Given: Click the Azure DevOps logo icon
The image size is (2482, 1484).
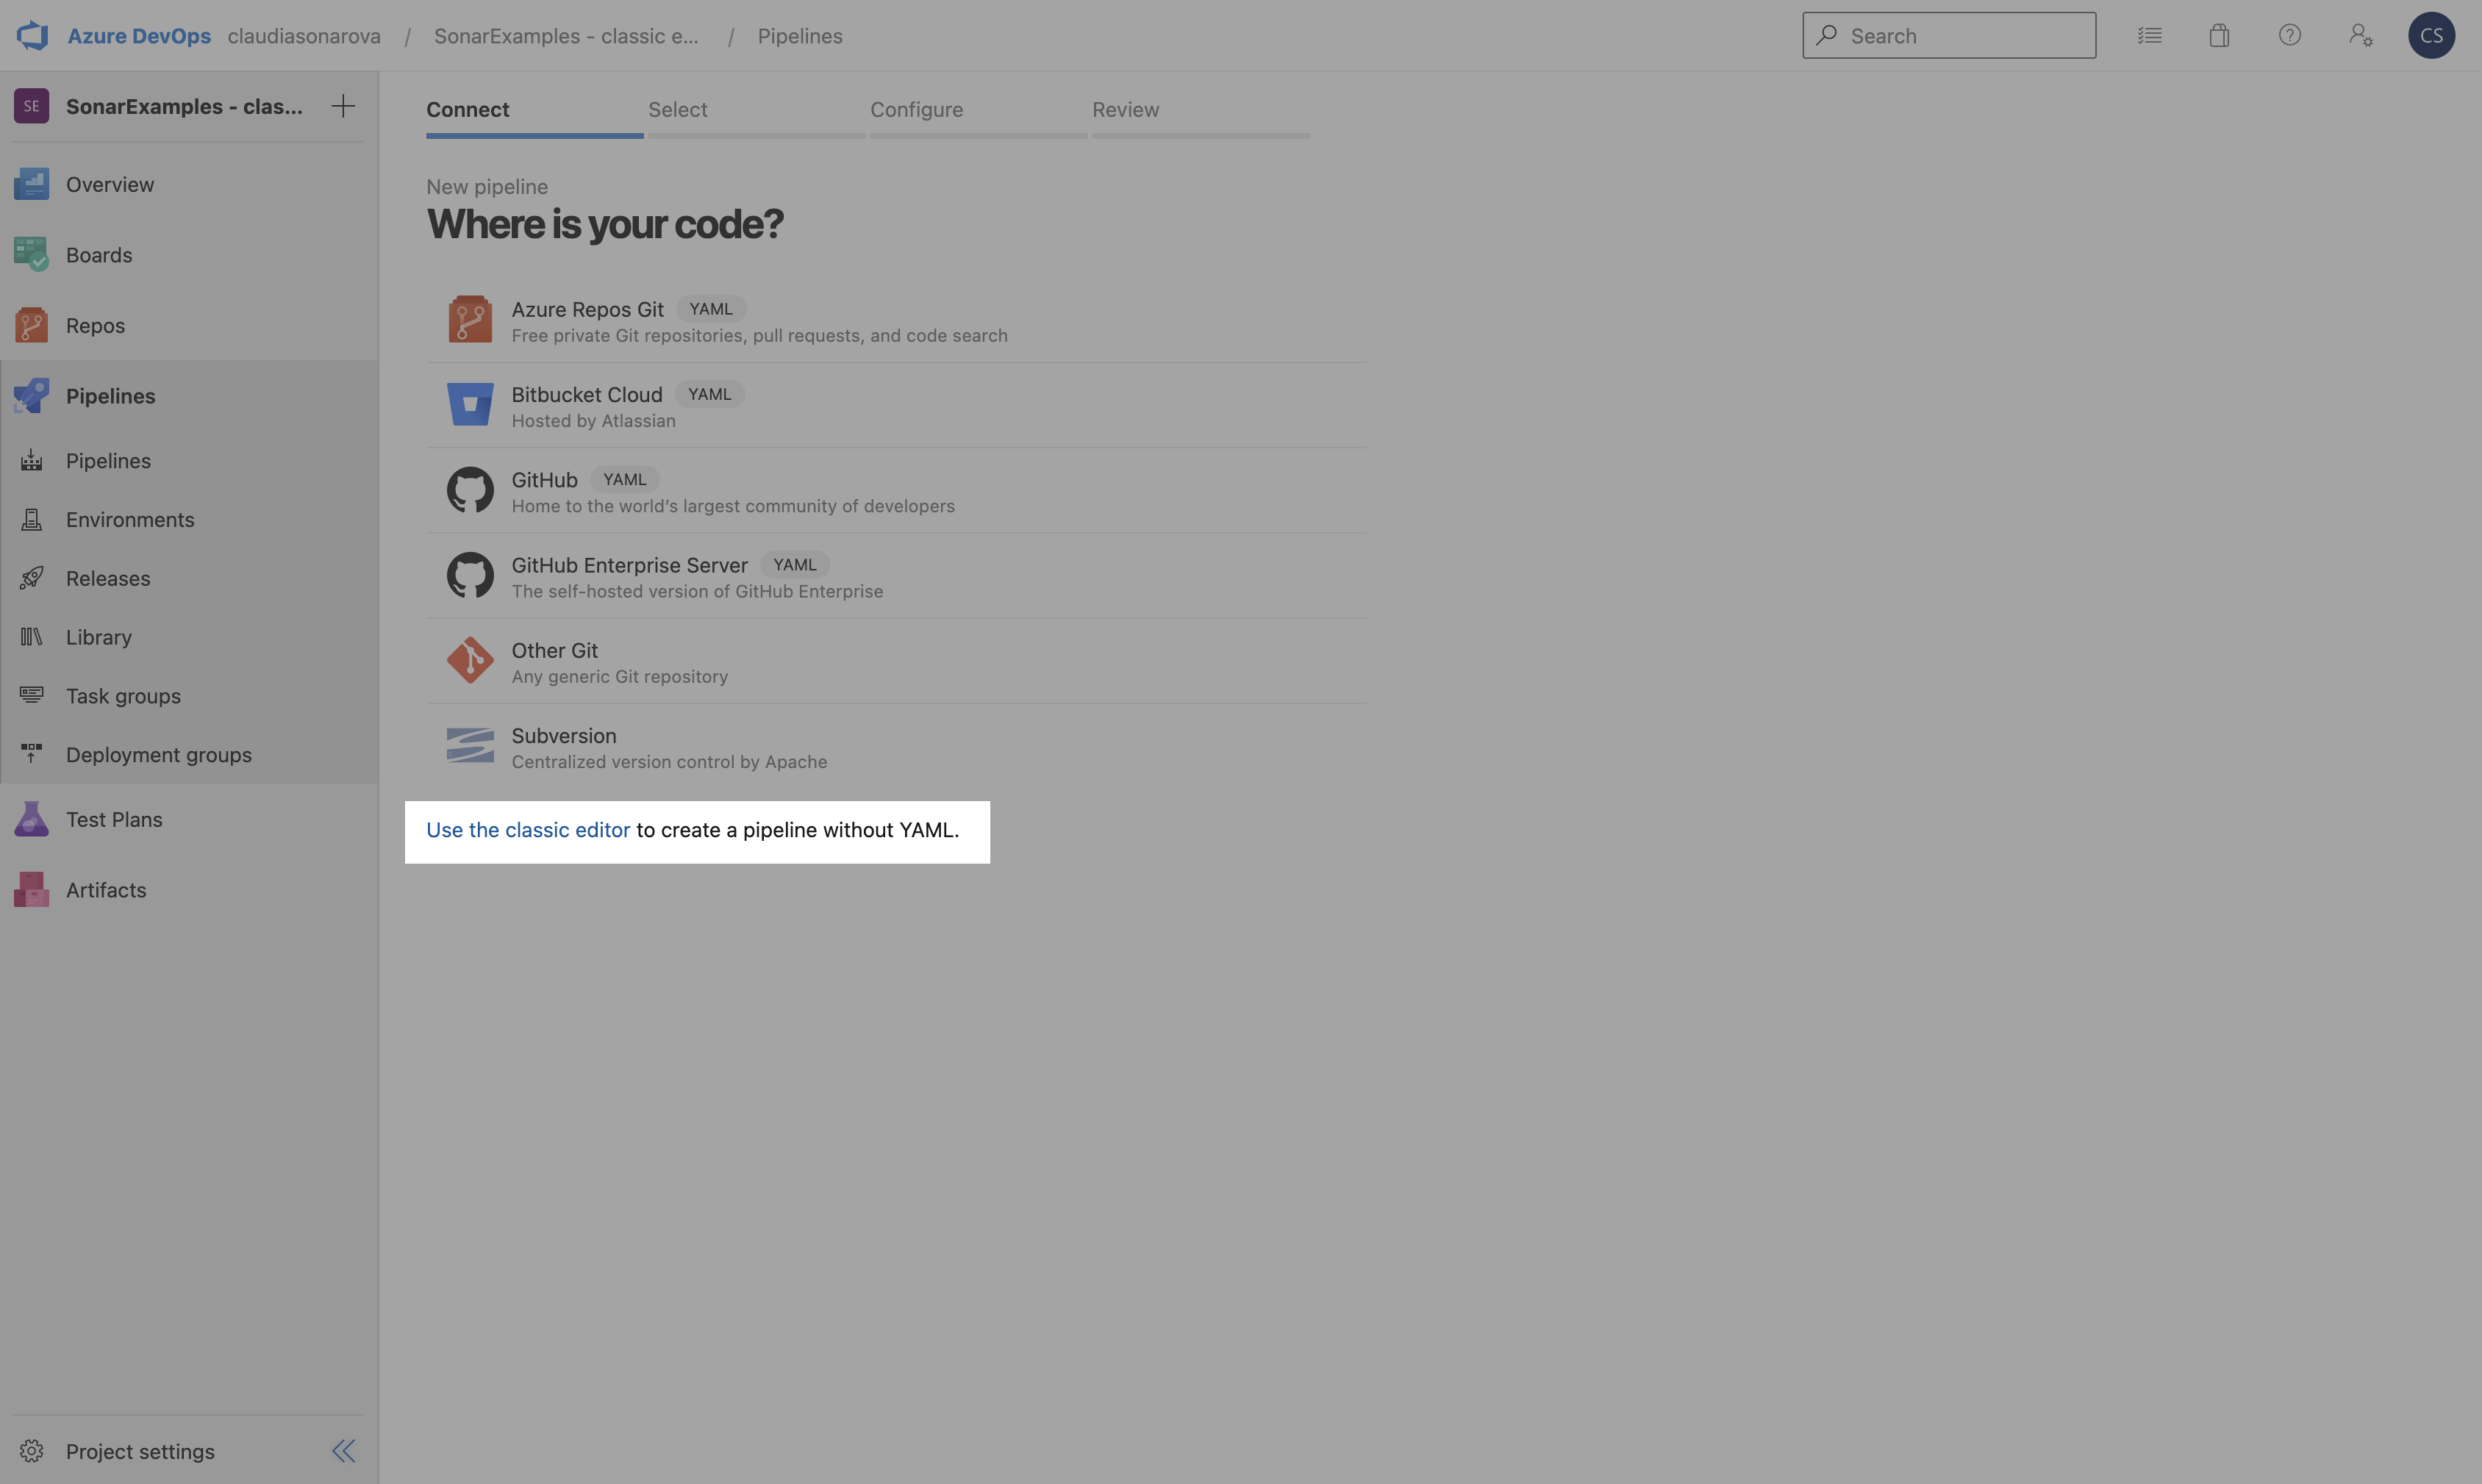Looking at the screenshot, I should coord(32,35).
